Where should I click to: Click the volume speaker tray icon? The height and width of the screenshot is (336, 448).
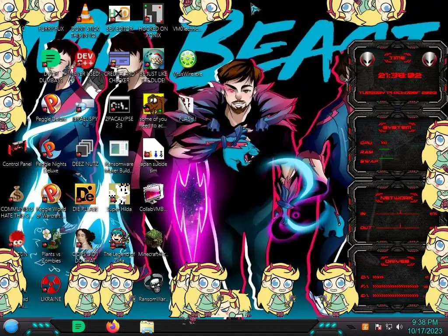399,326
